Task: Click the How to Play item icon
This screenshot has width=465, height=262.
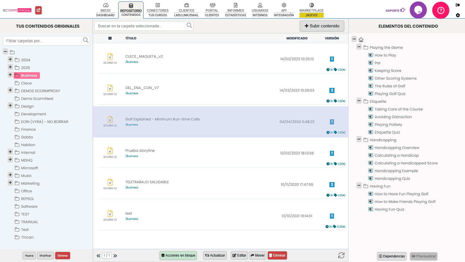Action: coord(371,55)
